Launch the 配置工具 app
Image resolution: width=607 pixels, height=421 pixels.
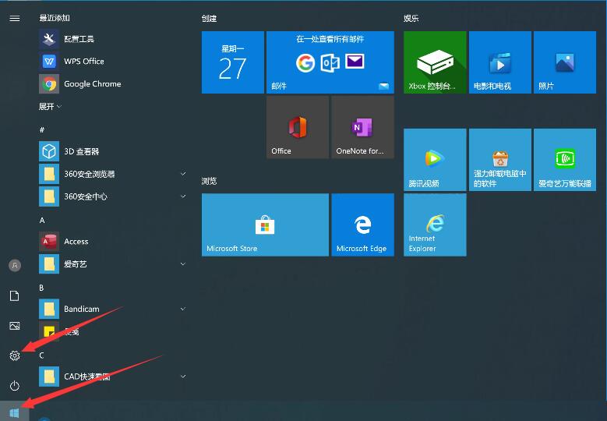tap(112, 39)
